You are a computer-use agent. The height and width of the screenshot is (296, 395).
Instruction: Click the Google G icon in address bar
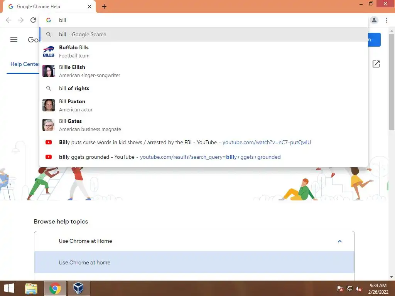[49, 20]
